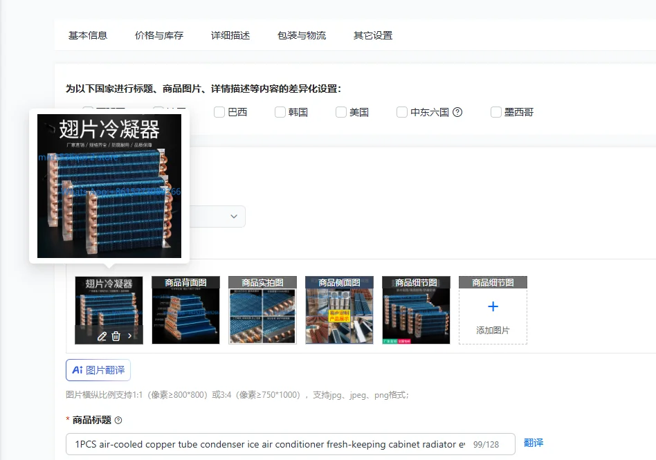Select the 其它设置 tab
The width and height of the screenshot is (656, 460).
(373, 35)
